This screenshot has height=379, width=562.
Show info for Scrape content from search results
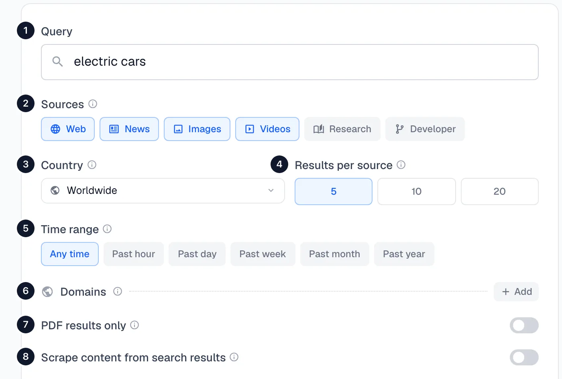[234, 357]
